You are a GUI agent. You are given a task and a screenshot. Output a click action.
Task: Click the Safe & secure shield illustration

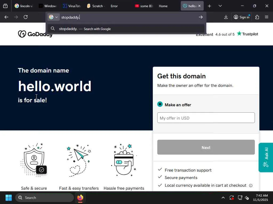[x=34, y=160]
